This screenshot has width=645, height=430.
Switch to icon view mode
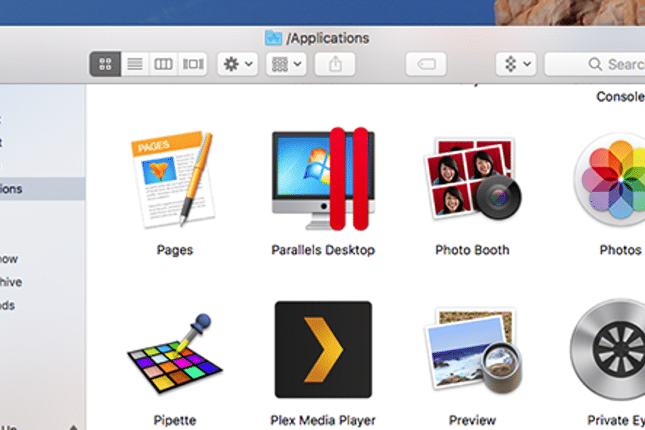pos(105,64)
